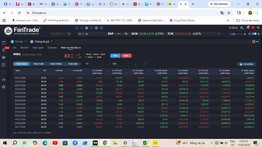Click the clear date filter icon
Image resolution: width=262 pixels, height=147 pixels.
145,64
